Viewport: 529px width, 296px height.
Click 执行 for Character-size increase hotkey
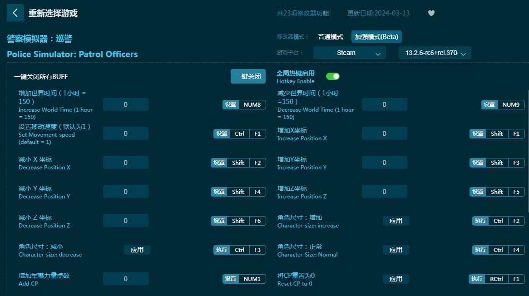tap(480, 221)
